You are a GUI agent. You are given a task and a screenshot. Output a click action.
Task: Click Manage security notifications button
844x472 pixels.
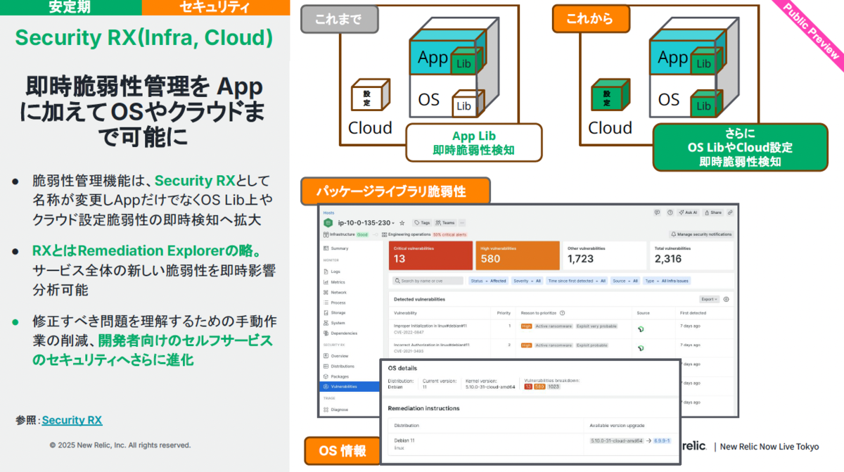coord(701,234)
